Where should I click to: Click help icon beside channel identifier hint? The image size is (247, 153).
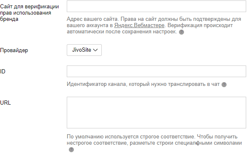[224, 85]
